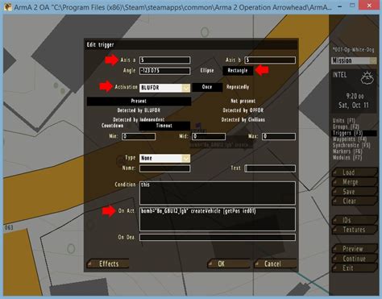
Task: Switch to Synchronize (F5) mode
Action: pyautogui.click(x=351, y=145)
